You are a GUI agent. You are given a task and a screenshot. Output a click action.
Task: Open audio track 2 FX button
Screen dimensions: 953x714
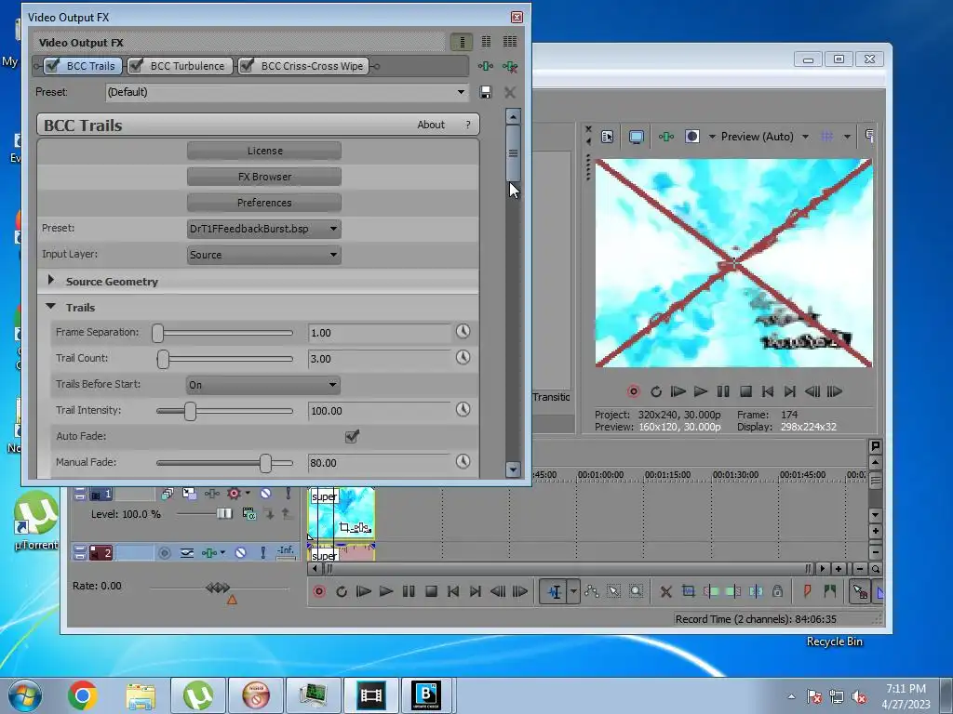point(209,552)
